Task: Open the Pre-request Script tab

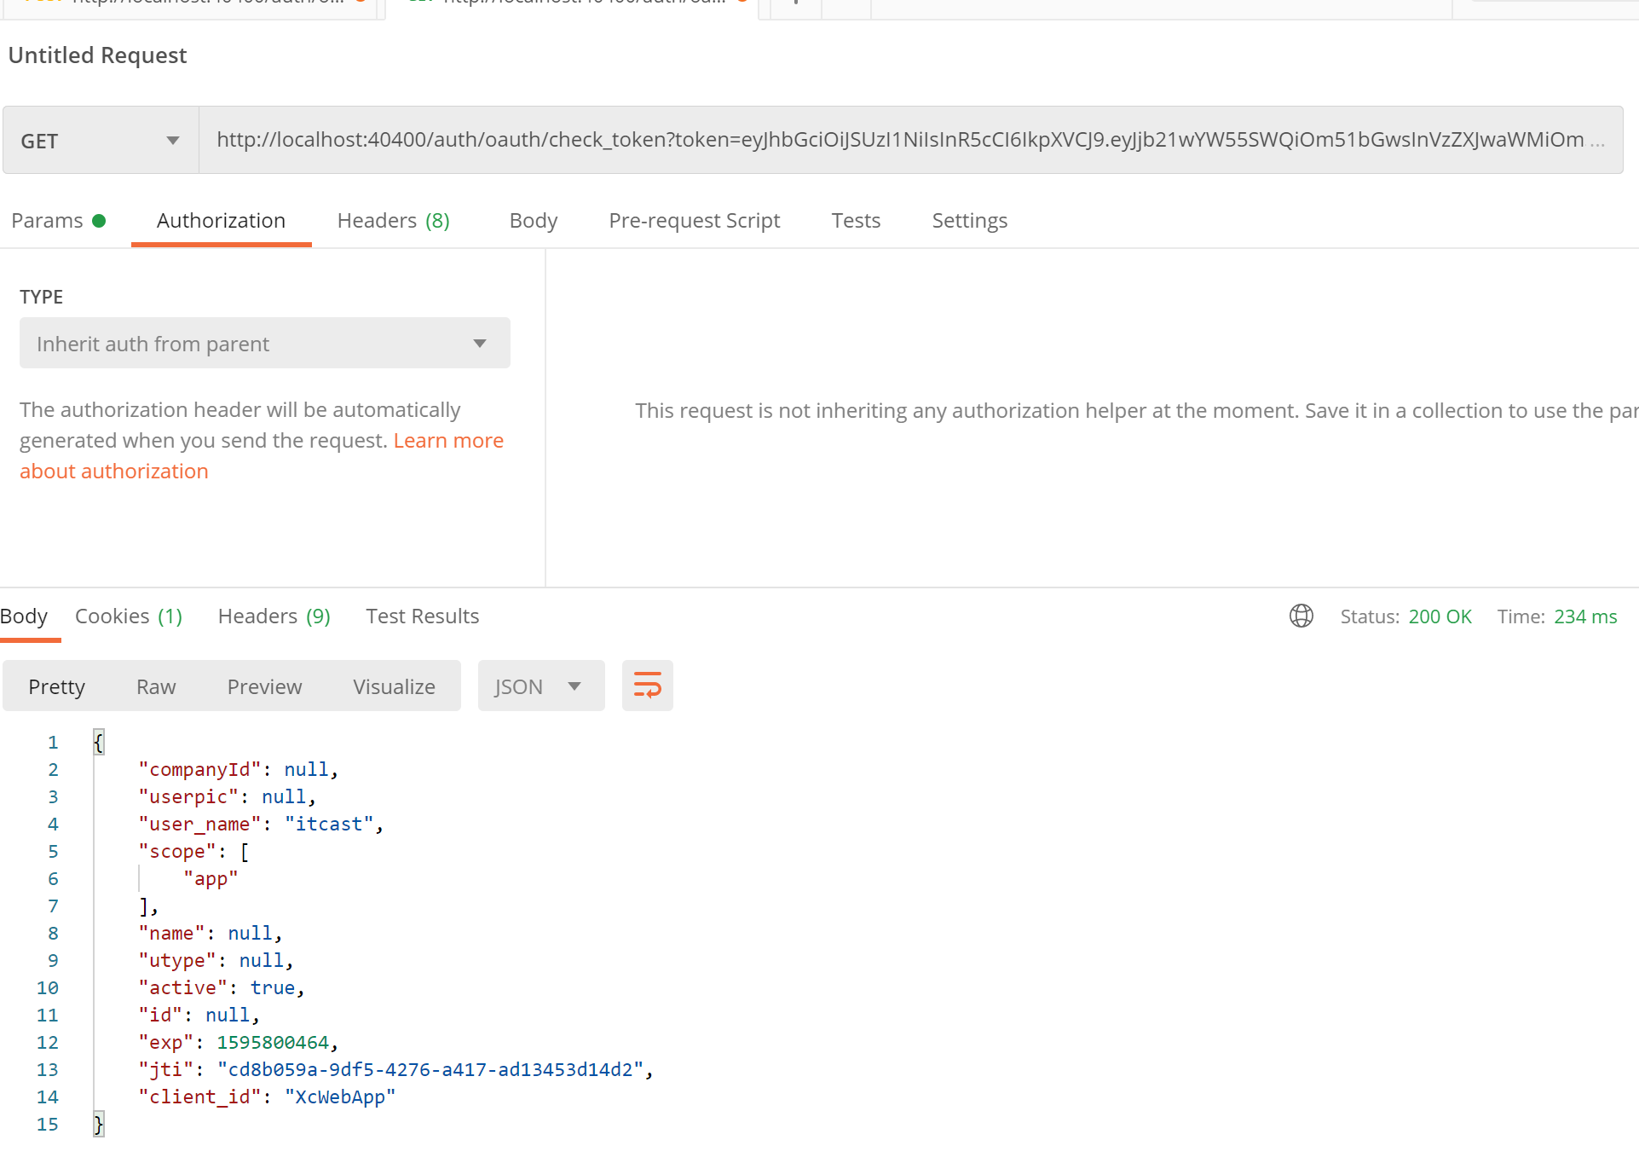Action: point(695,221)
